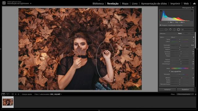
Task: Adjust the Colorir tint slider
Action: 180,42
